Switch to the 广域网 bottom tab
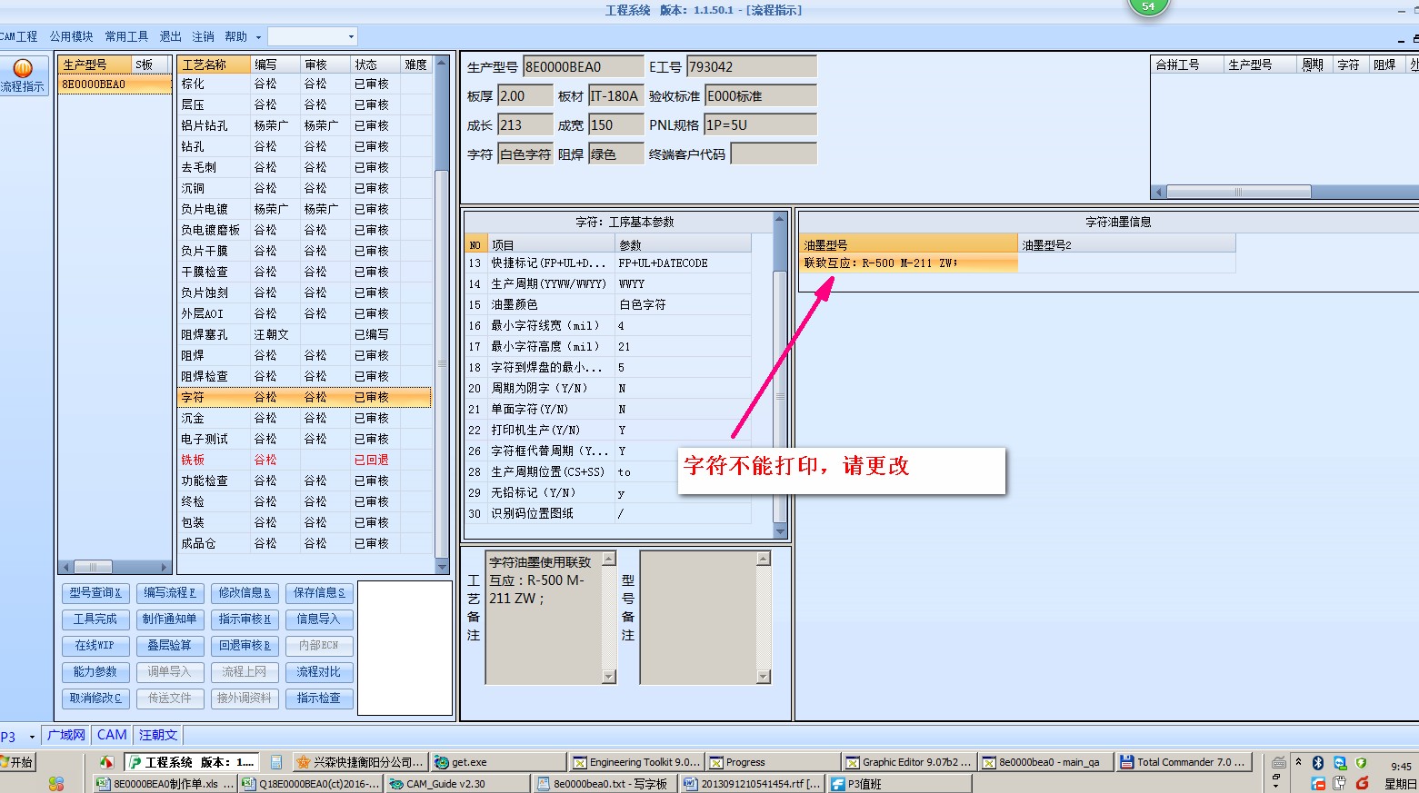Screen dimensions: 1419x793 (x=65, y=735)
